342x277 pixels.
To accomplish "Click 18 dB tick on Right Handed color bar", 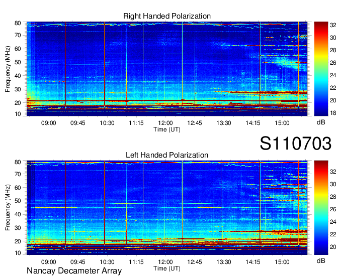I will point(333,113).
